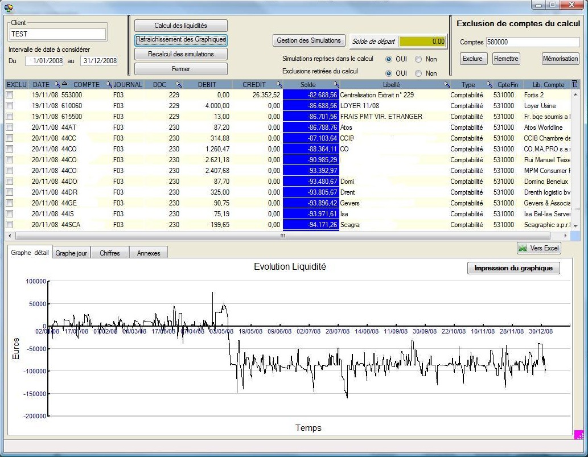Viewport: 588px width, 457px height.
Task: Click the Fermer button
Action: pos(181,69)
